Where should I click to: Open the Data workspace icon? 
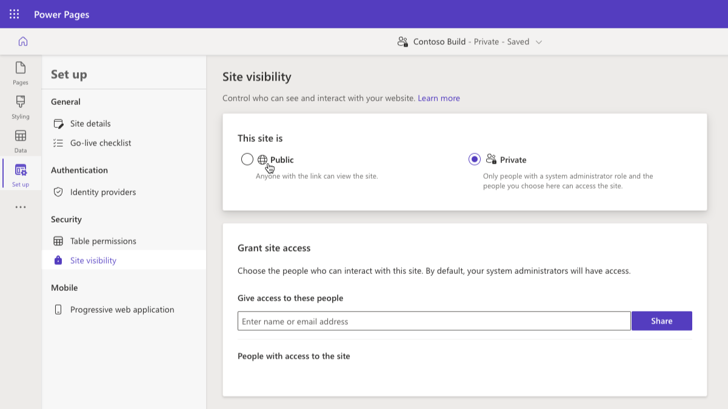pyautogui.click(x=21, y=140)
